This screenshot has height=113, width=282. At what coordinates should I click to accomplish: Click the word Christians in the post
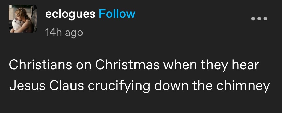40,65
